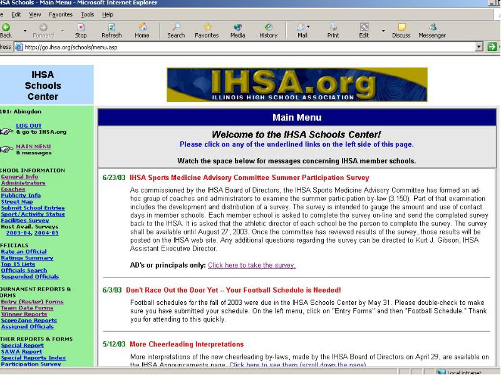Image resolution: width=501 pixels, height=375 pixels.
Task: Click the Sports Medicine Survey headline
Action: pyautogui.click(x=249, y=177)
